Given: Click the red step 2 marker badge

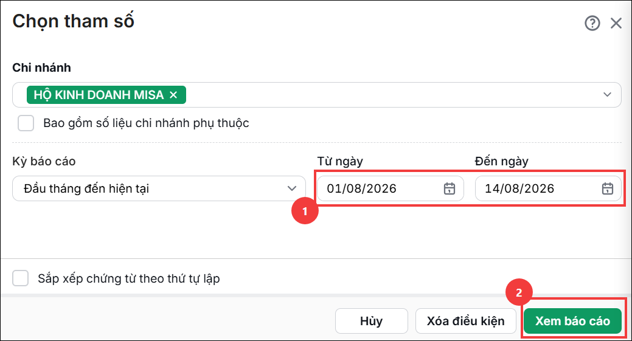Looking at the screenshot, I should pyautogui.click(x=519, y=292).
